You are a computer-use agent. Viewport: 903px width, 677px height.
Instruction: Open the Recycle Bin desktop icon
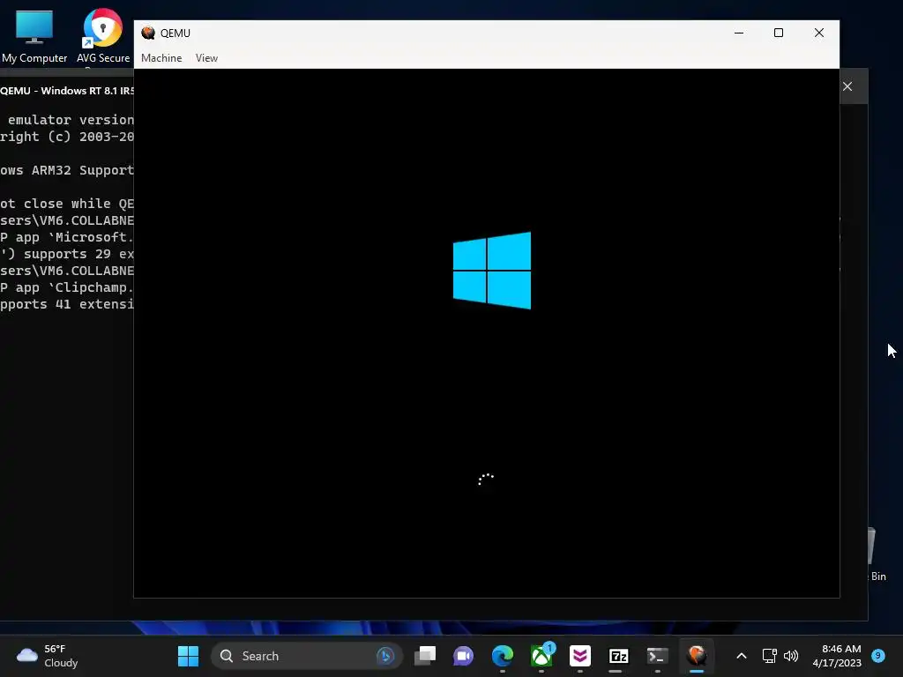click(877, 554)
